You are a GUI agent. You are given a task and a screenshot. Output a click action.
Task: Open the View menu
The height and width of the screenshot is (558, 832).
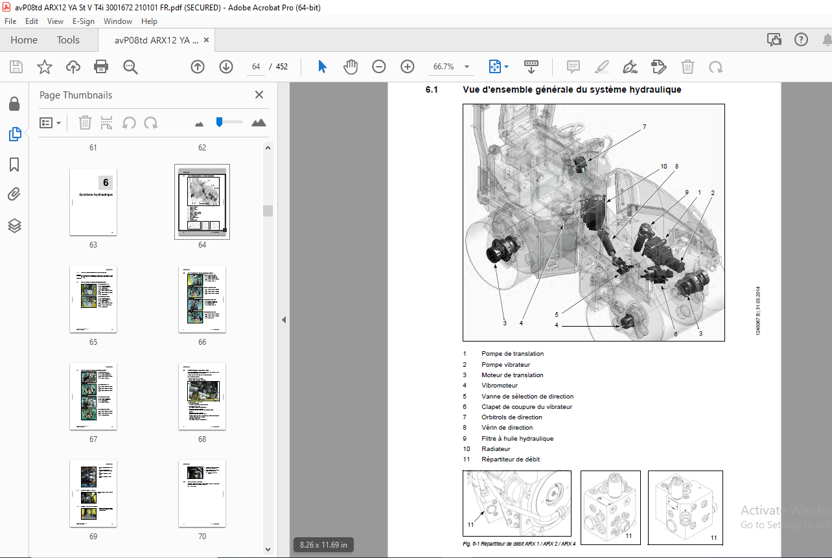click(x=56, y=21)
